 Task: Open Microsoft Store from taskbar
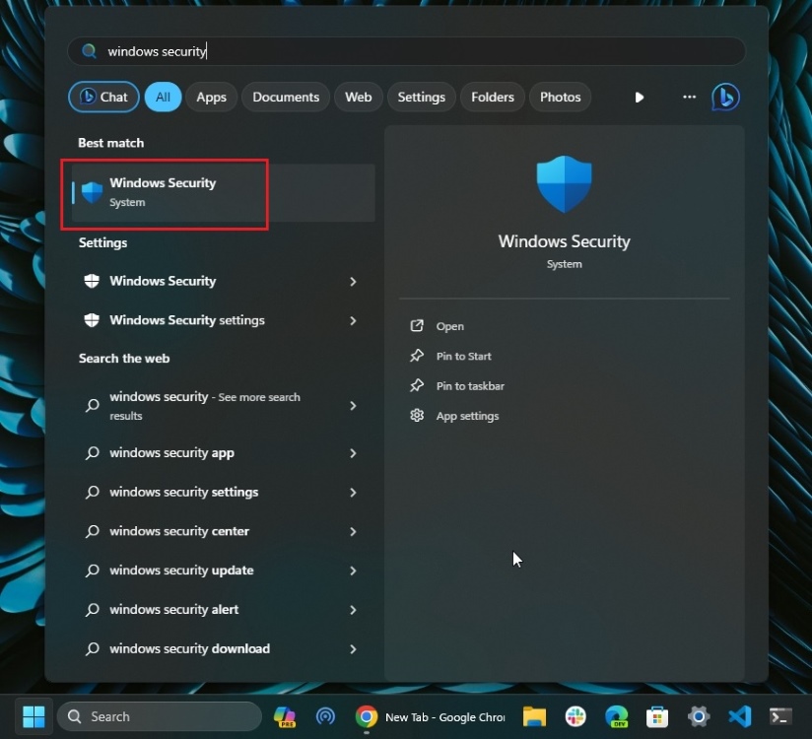click(657, 717)
